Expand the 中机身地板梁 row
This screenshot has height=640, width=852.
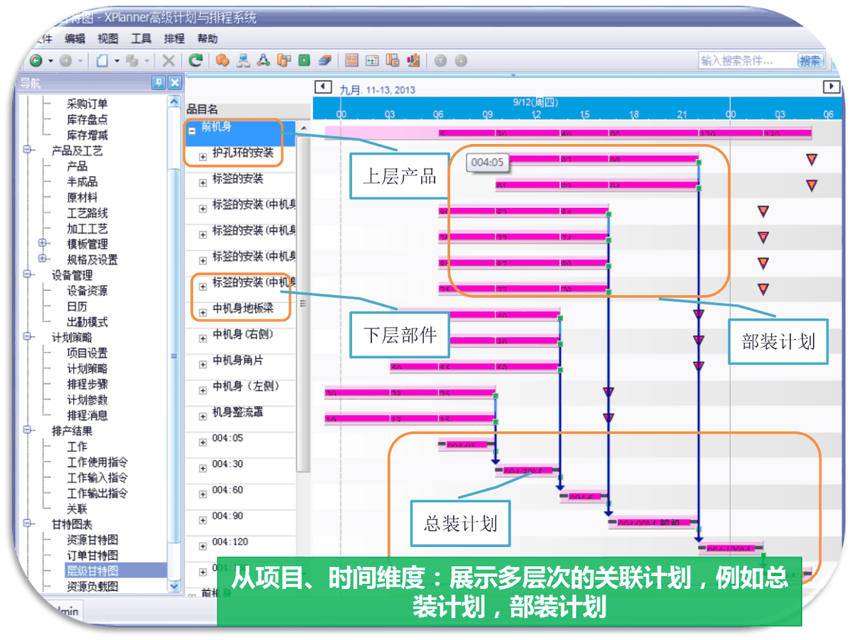203,312
